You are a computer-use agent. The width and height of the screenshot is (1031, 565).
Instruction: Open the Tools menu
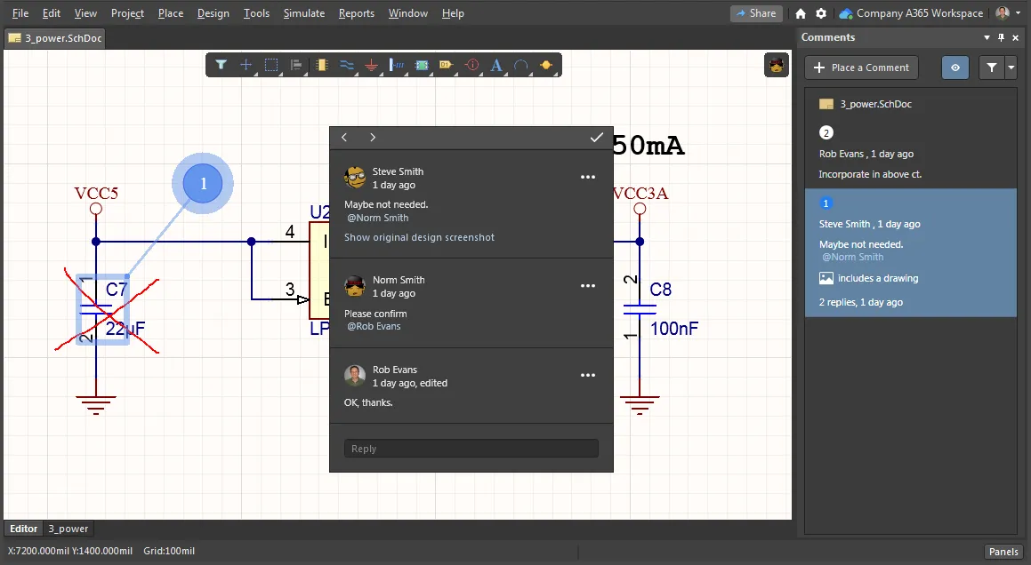tap(256, 13)
